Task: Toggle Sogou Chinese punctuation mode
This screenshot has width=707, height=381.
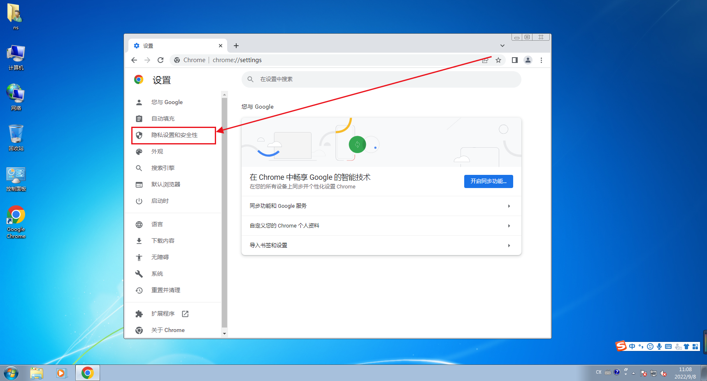Action: click(x=641, y=346)
